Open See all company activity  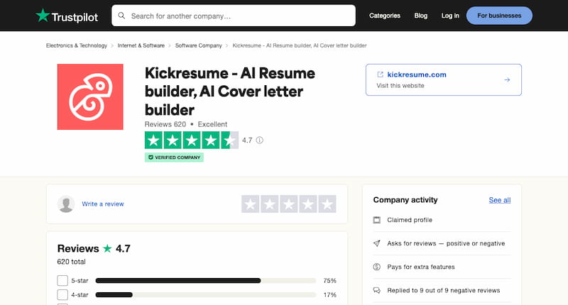pyautogui.click(x=500, y=200)
